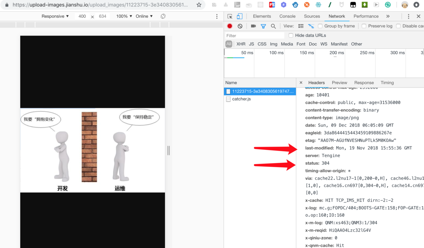Show the Preview sub-tab
The image size is (424, 248).
[339, 83]
